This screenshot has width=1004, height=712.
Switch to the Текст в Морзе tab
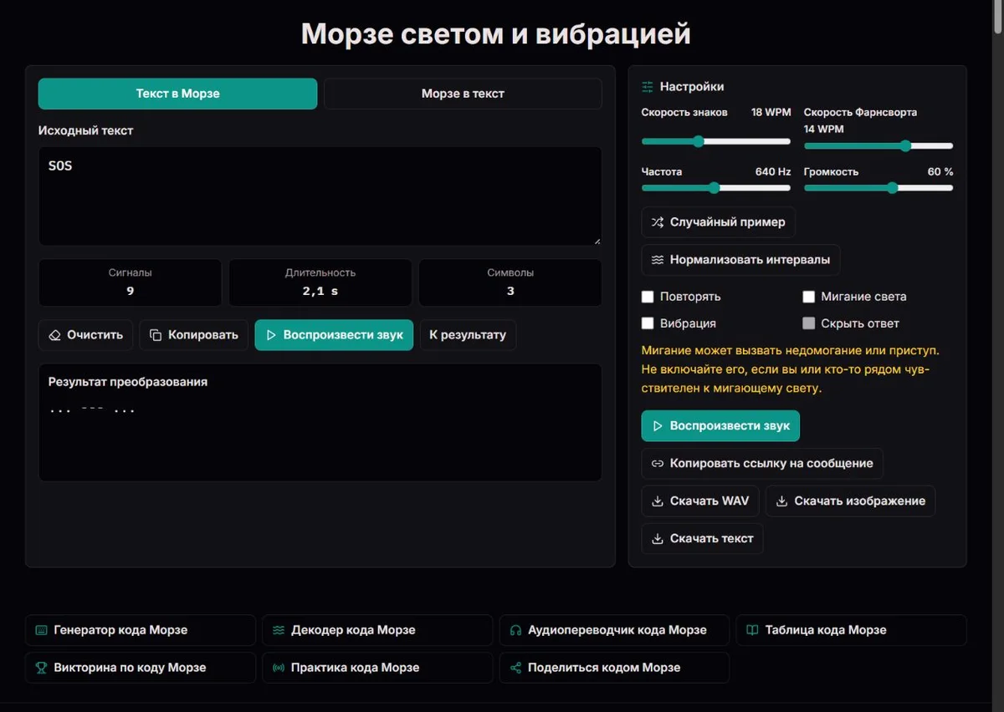click(x=177, y=94)
